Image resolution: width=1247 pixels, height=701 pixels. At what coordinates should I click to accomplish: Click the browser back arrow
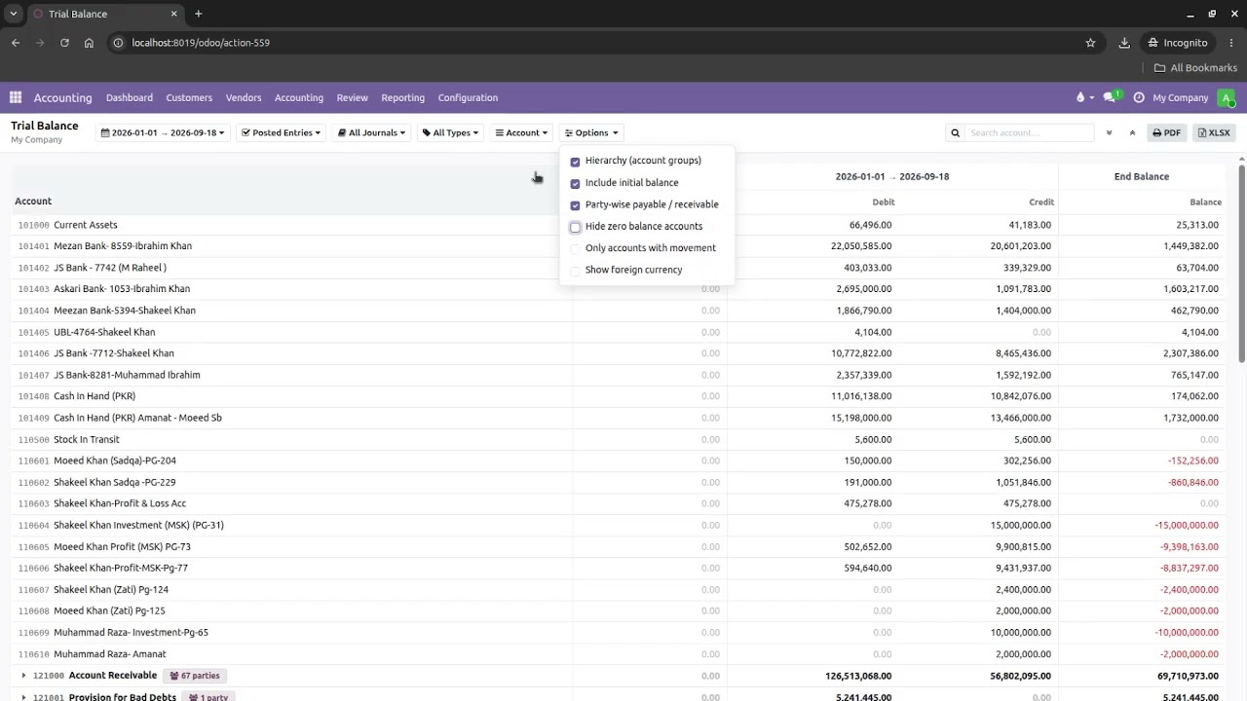16,43
